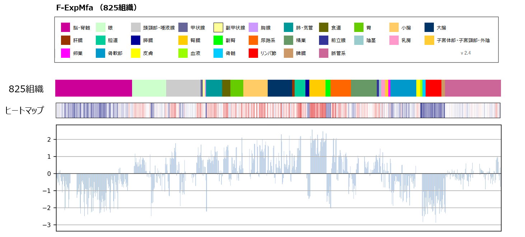Click the 子宮体部・子宮頸部・外陰 legend label
Viewport: 525px width, 237px height.
pos(463,41)
